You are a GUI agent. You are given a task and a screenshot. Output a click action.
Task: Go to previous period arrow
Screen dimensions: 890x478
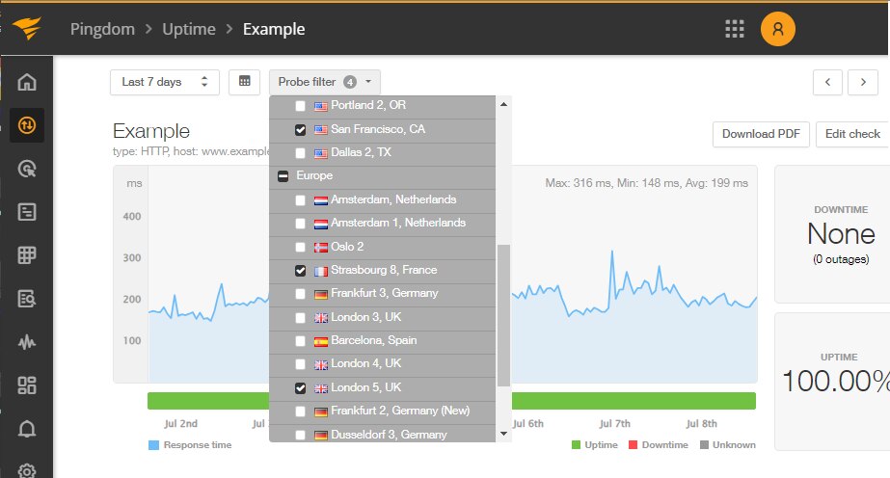point(827,82)
